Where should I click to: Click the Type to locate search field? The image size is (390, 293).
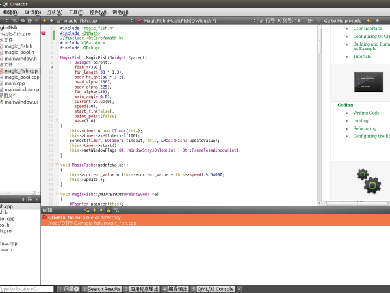click(x=25, y=289)
